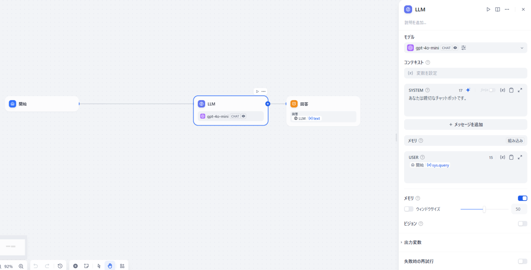
Task: Enable the 失敗時の再試行 retry toggle
Action: click(x=522, y=261)
